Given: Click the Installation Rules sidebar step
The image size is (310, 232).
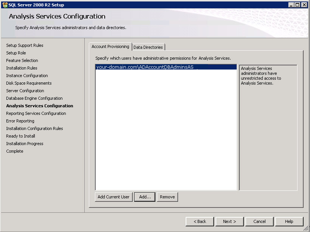Looking at the screenshot, I should pos(22,68).
